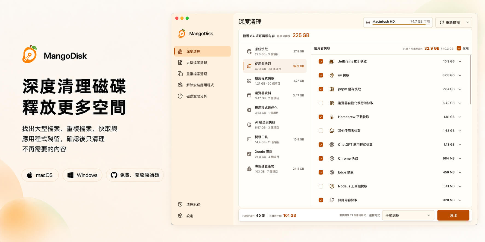
Task: Expand the 釘釘內容快取 row chevron
Action: coord(460,200)
